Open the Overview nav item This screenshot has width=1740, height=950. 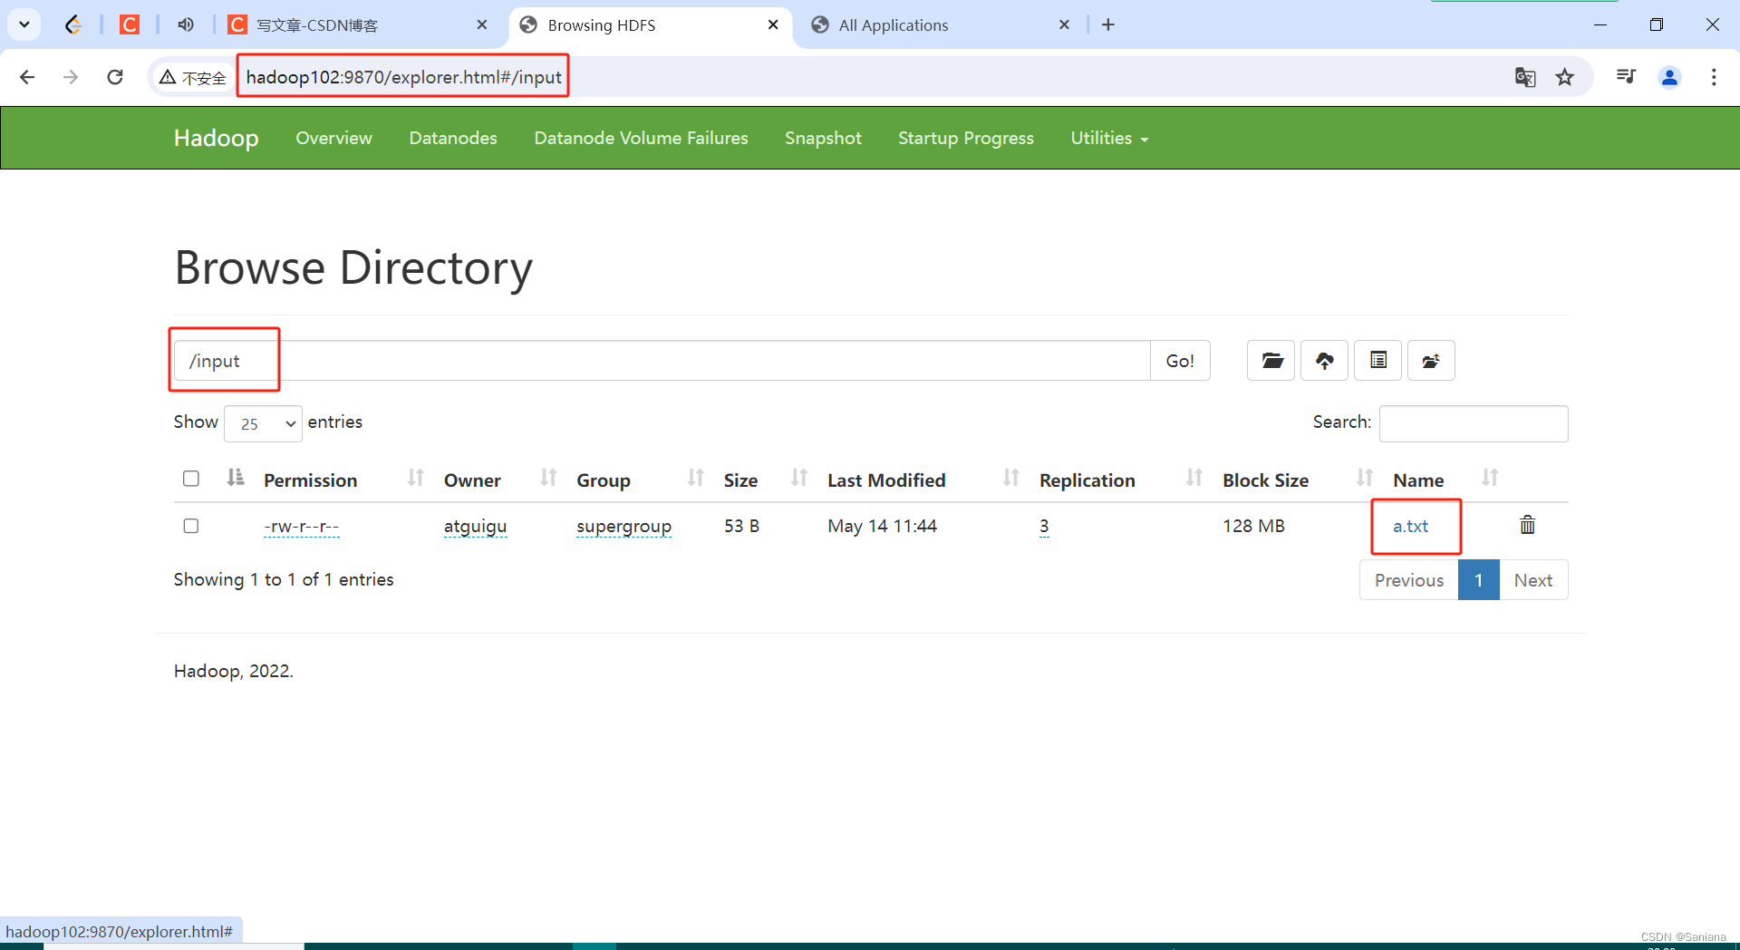pos(333,138)
